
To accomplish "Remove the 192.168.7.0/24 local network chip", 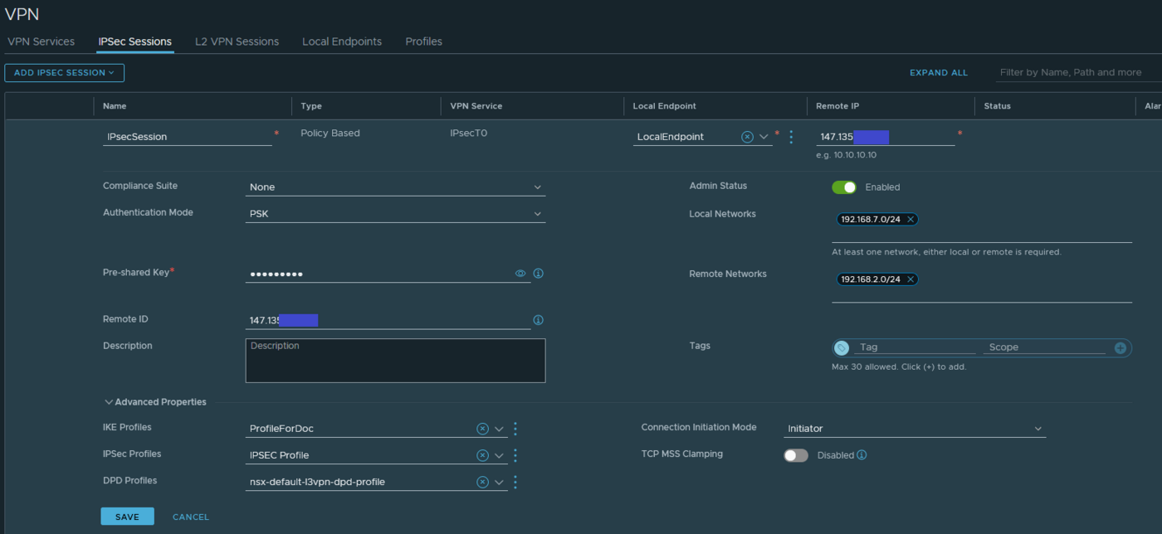I will pos(911,220).
